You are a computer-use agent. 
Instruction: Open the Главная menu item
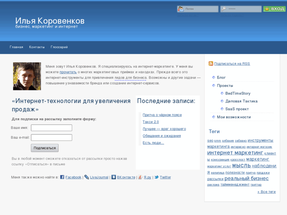click(x=16, y=47)
